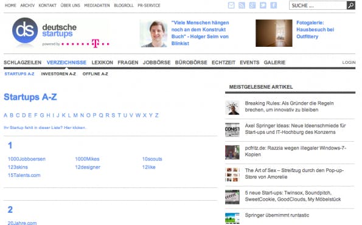Open Fotogalerie Hausbesuch bei Outfittery link
362x225 pixels.
(315, 30)
